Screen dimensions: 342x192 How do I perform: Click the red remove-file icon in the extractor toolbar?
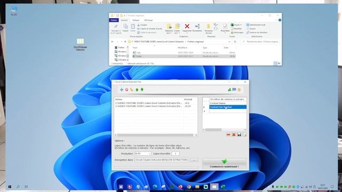[127, 90]
